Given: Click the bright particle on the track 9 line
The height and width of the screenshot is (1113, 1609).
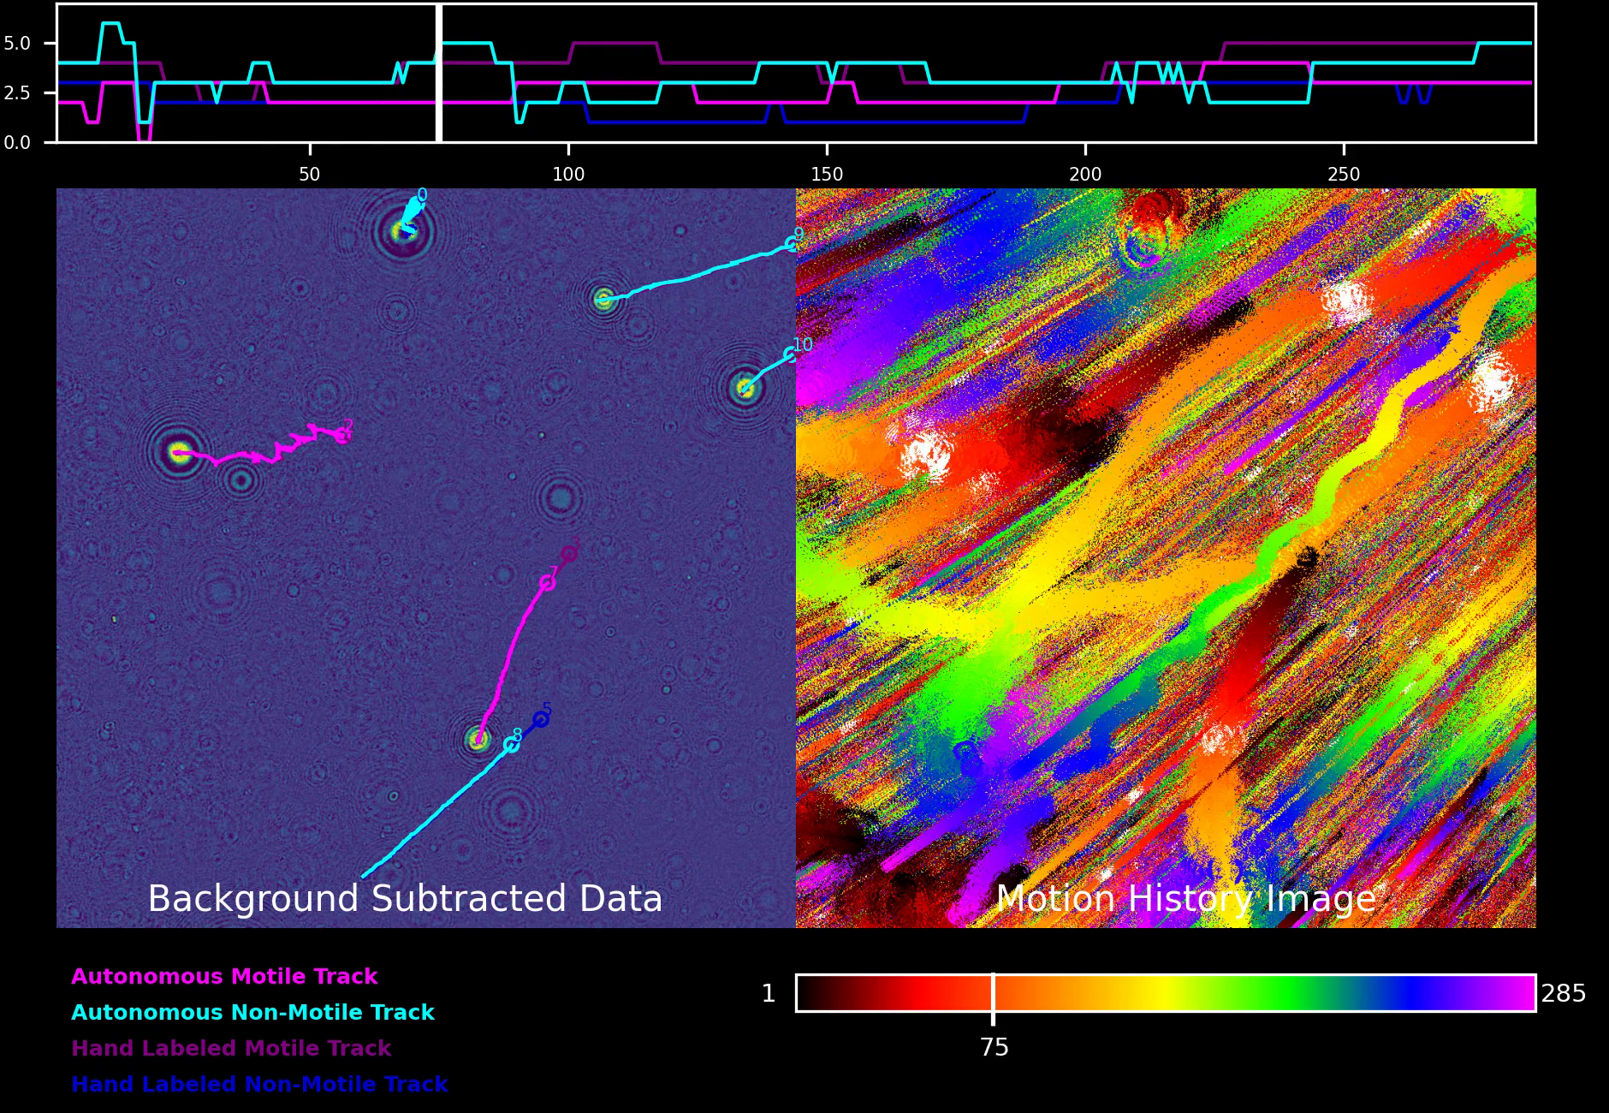Looking at the screenshot, I should point(604,299).
